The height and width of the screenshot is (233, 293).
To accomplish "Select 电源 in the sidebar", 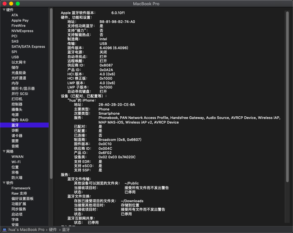I will 15,114.
